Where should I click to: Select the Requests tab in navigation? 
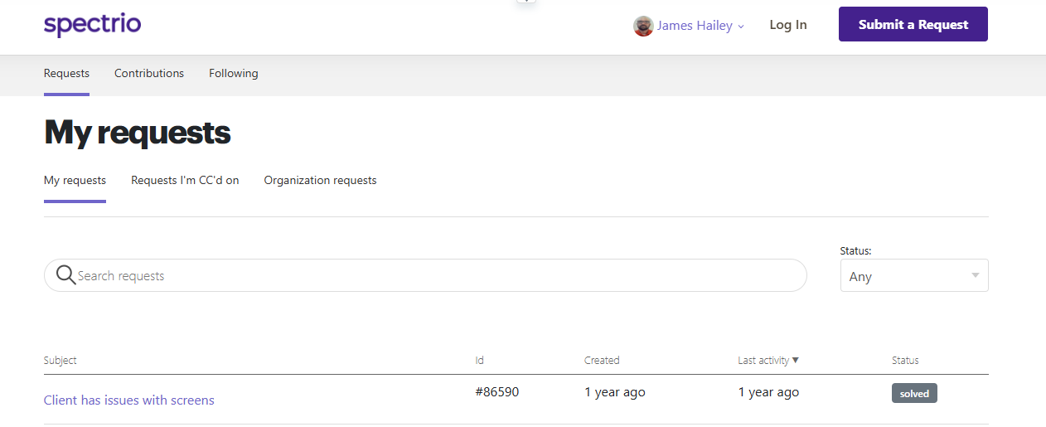[66, 73]
